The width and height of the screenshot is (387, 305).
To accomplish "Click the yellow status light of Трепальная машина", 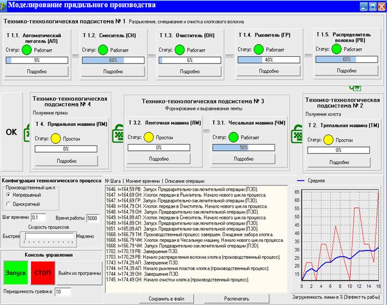I will tap(328, 140).
